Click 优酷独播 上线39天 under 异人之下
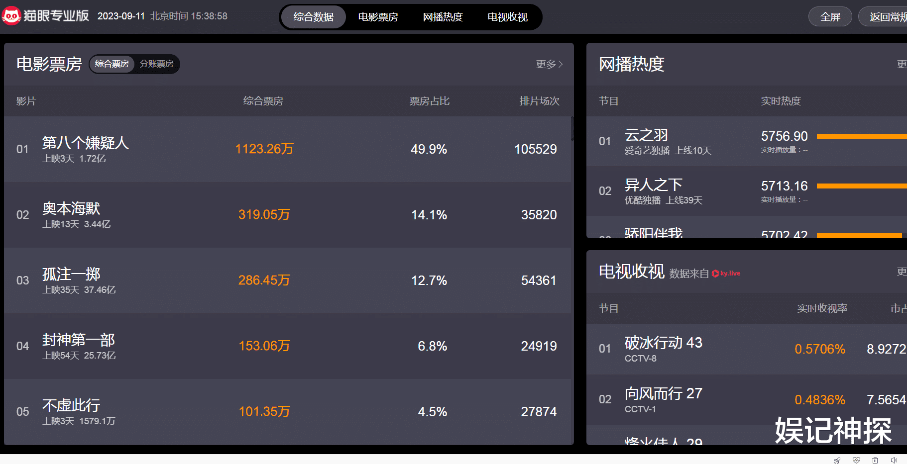Screen dimensions: 907x464 (664, 200)
